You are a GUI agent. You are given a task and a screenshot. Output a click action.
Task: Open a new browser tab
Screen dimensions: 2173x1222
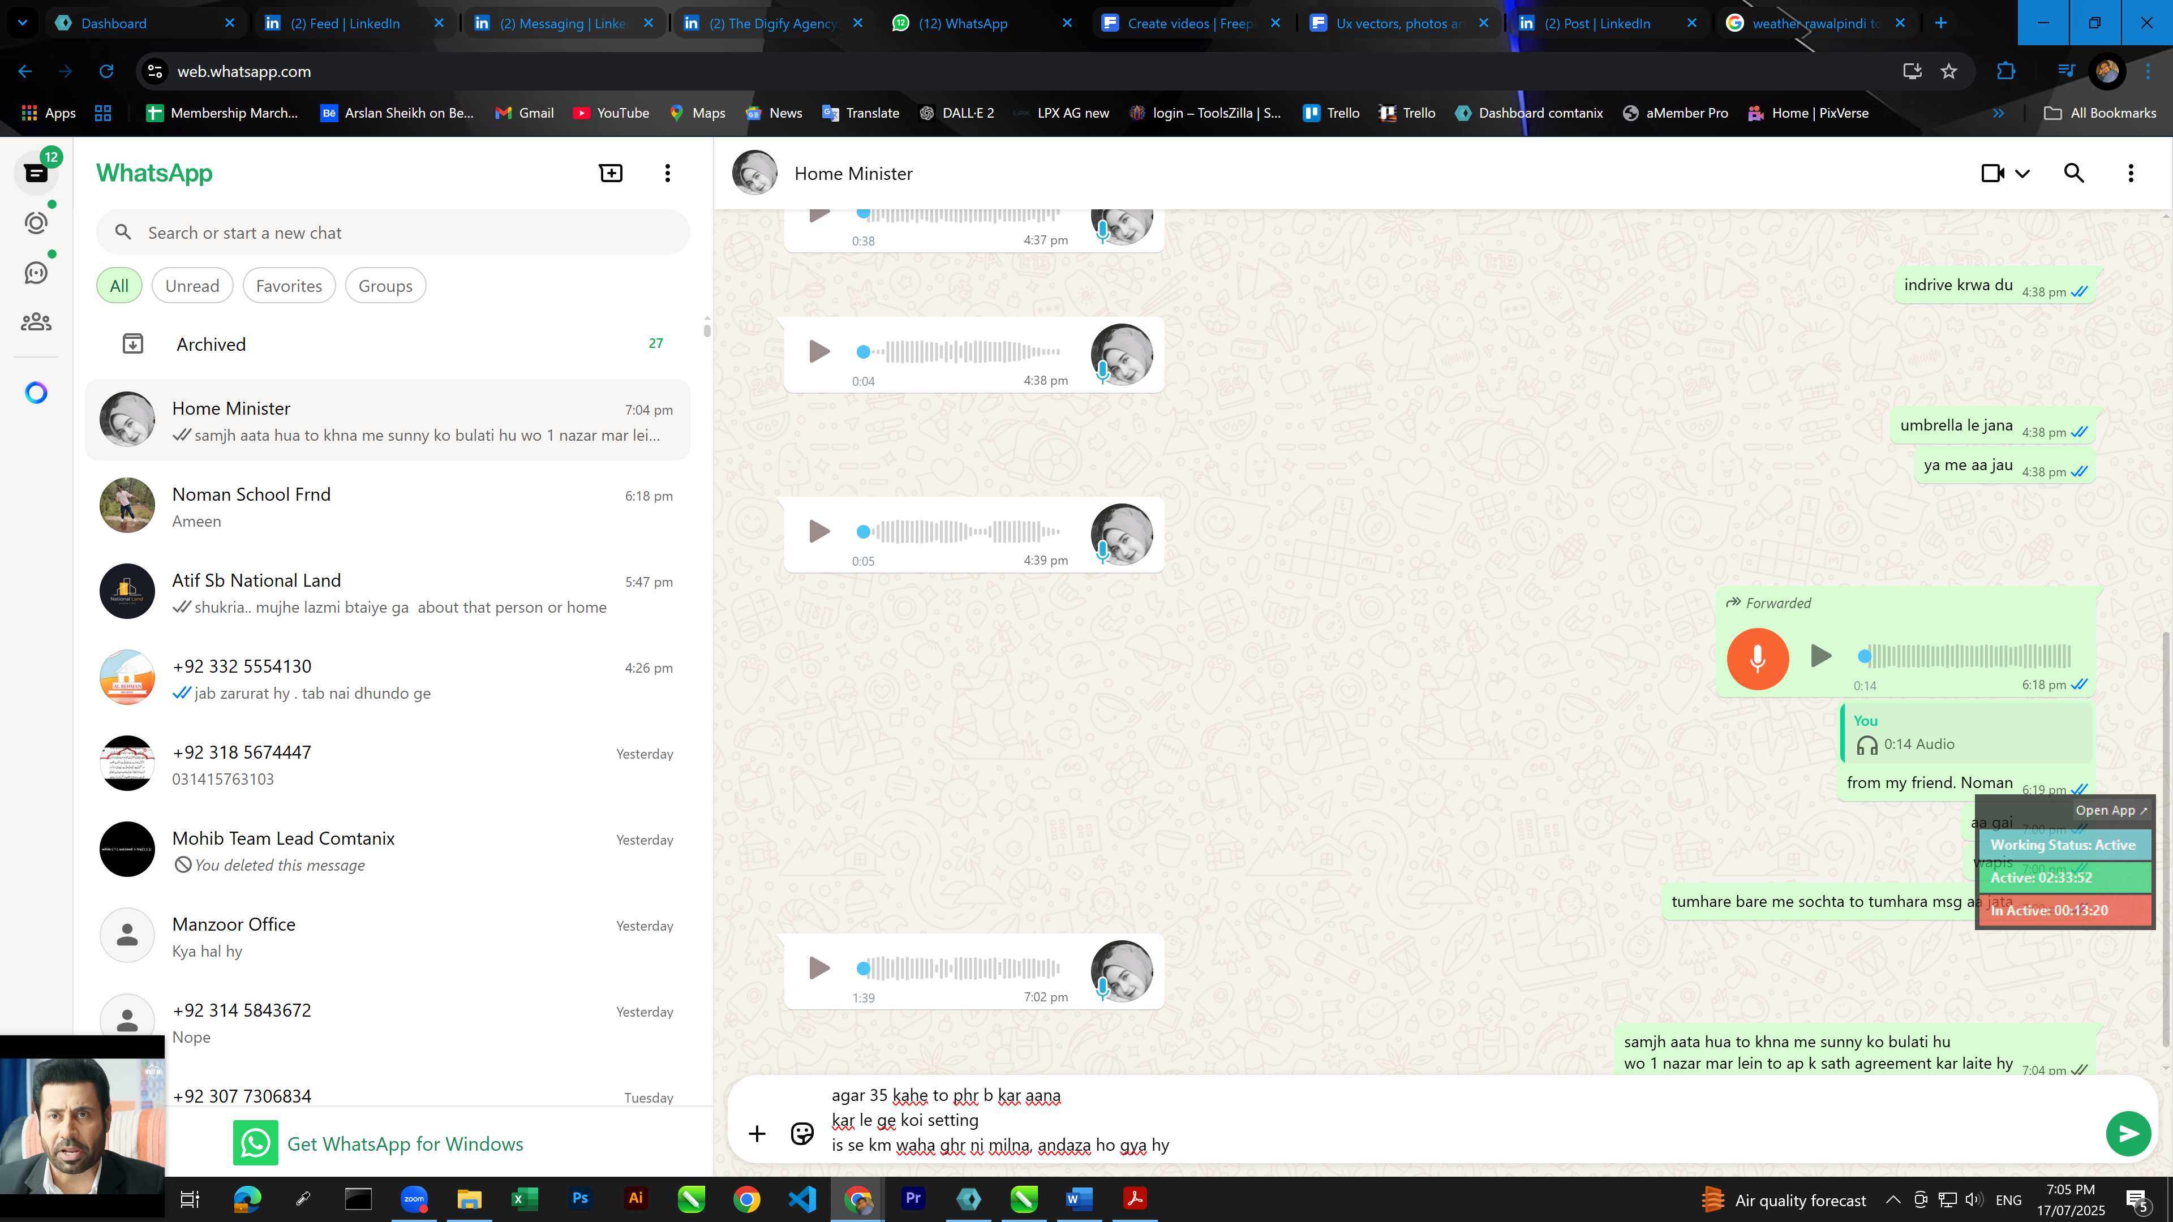click(x=1941, y=23)
